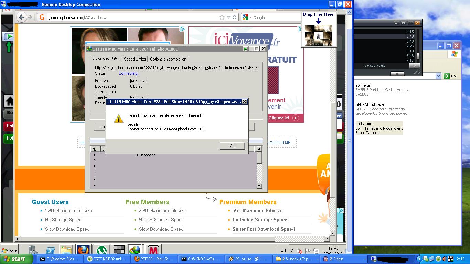
Task: Launch uTorrent from the remote taskbar
Action: pyautogui.click(x=101, y=250)
